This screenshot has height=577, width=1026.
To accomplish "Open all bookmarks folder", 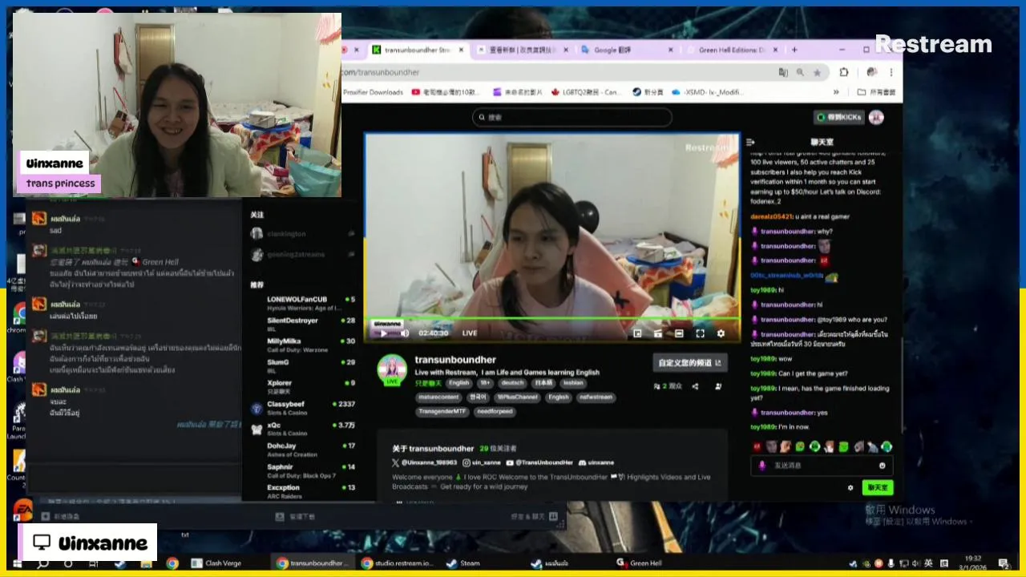I will [876, 92].
